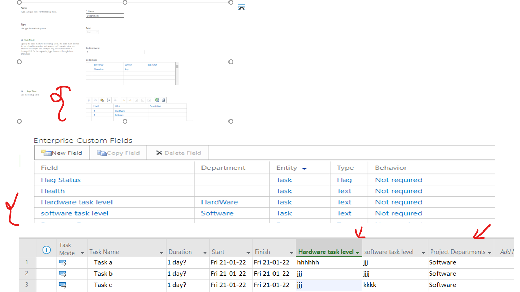The height and width of the screenshot is (292, 520).
Task: Select the Cut icon in the lookup table toolbar
Action: pyautogui.click(x=89, y=100)
